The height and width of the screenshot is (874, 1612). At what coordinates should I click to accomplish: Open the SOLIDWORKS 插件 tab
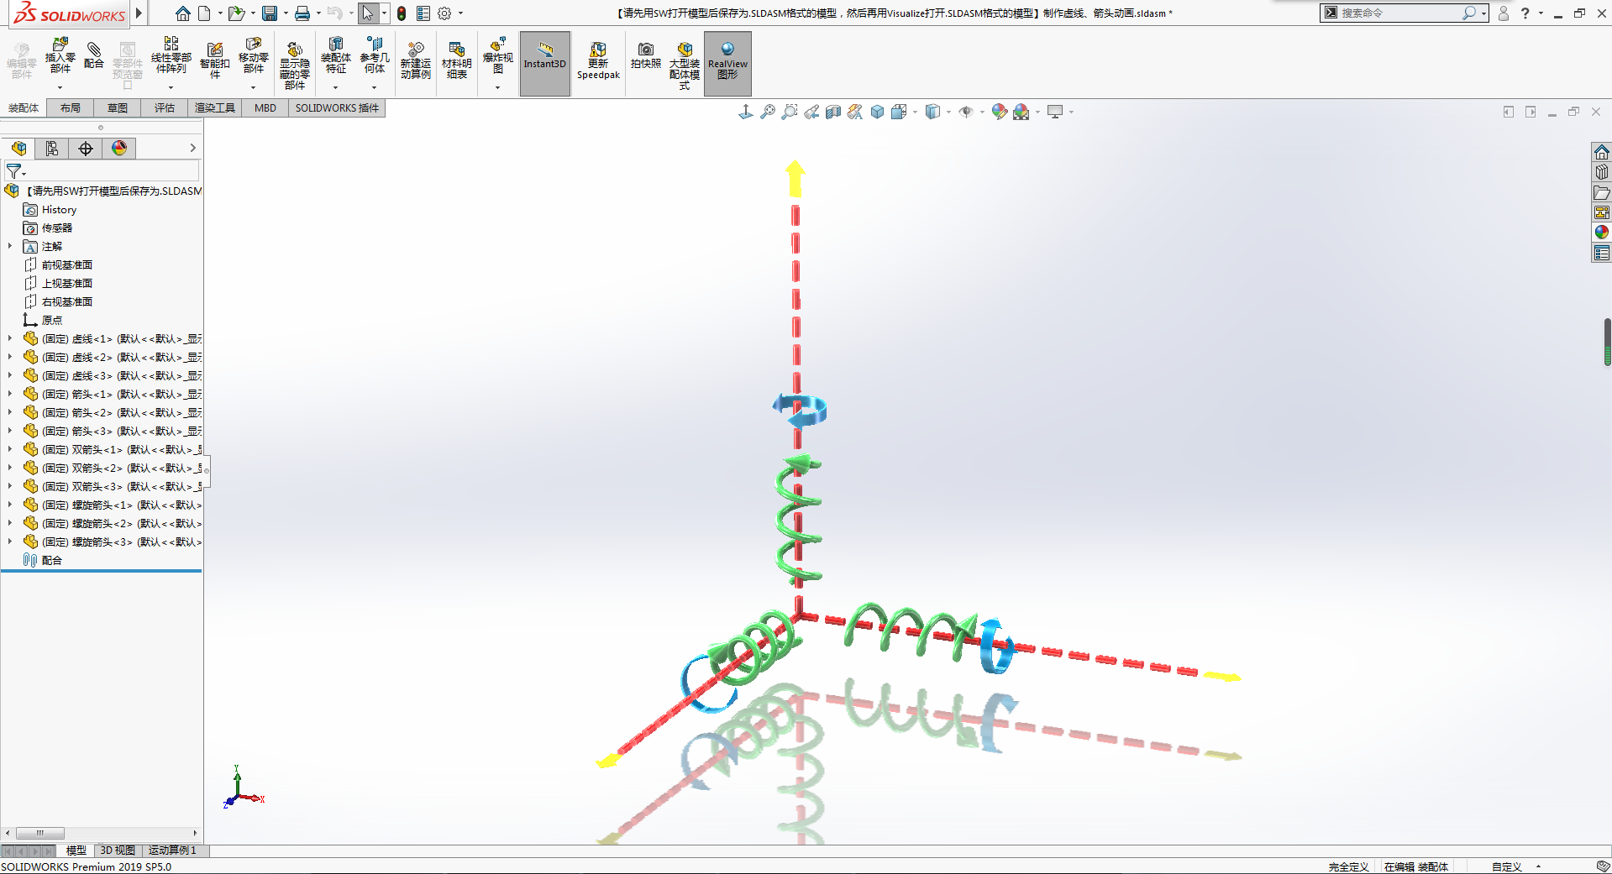pos(337,107)
